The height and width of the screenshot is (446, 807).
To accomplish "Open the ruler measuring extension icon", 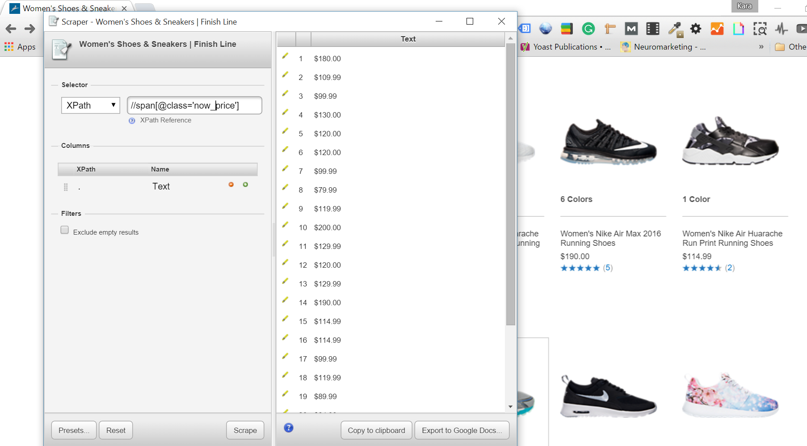I will [x=610, y=29].
